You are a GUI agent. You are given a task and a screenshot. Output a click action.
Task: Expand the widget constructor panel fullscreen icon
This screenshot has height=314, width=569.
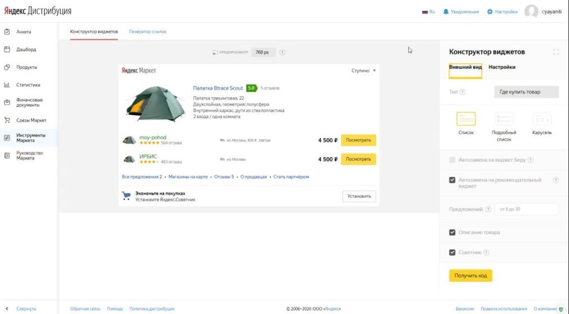[556, 52]
